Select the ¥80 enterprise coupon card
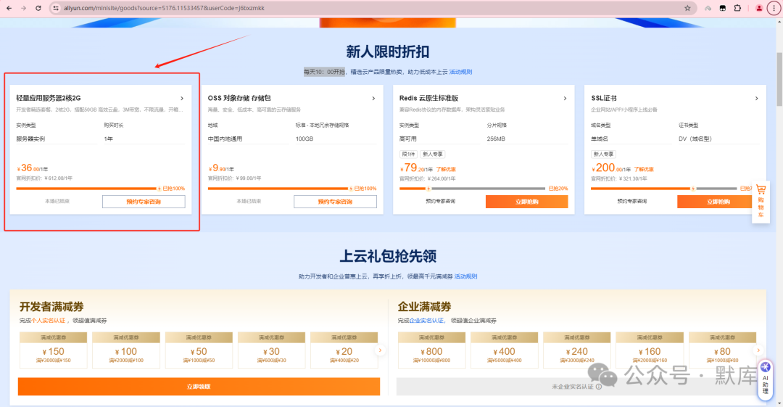 click(x=722, y=350)
